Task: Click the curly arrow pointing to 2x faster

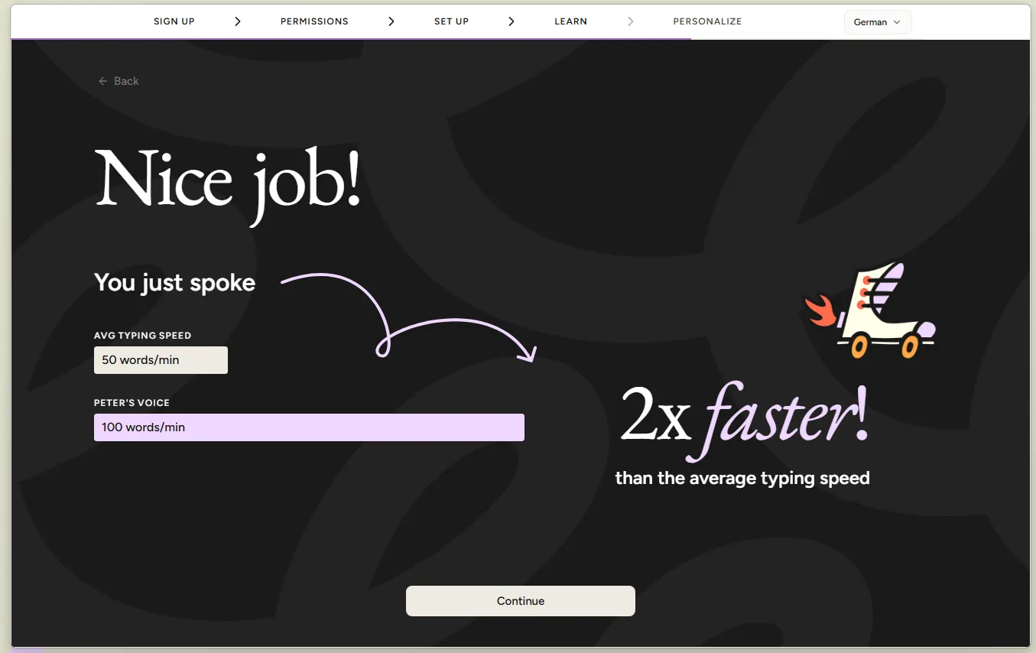Action: point(409,316)
